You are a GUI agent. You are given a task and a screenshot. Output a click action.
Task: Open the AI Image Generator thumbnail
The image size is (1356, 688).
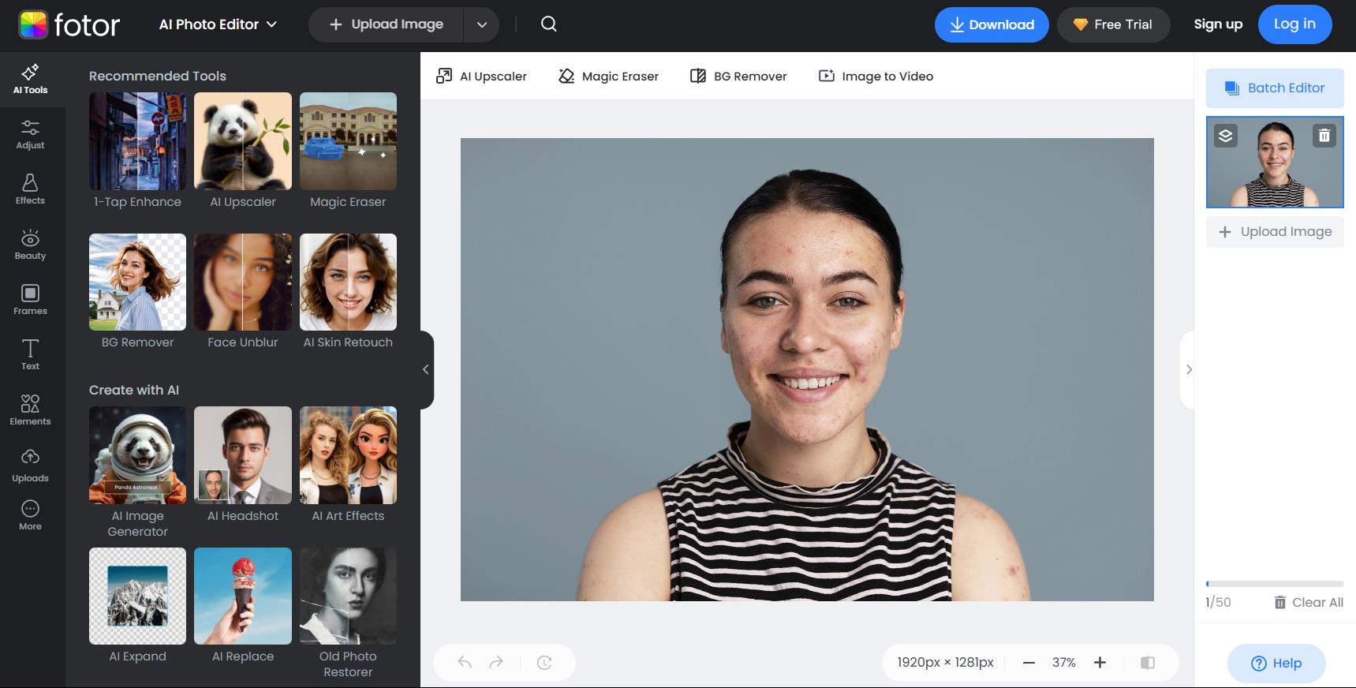(x=137, y=455)
